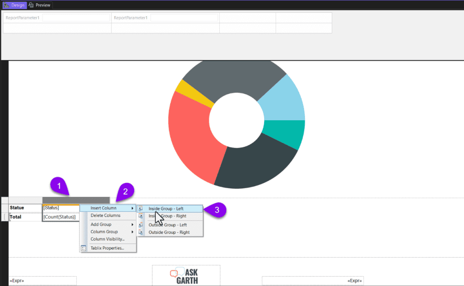This screenshot has height=286, width=464.
Task: Choose Outside Group - Left option
Action: click(x=170, y=225)
